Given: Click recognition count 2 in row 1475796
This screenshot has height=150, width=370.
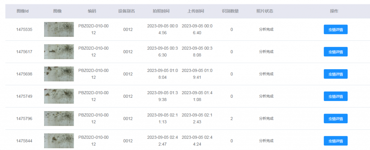Looking at the screenshot, I should point(232,118).
